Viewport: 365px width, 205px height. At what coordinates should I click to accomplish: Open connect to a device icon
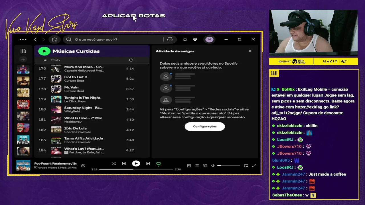coord(205,166)
